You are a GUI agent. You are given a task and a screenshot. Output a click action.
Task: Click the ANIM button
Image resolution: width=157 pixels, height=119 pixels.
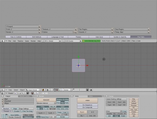[x=87, y=101]
